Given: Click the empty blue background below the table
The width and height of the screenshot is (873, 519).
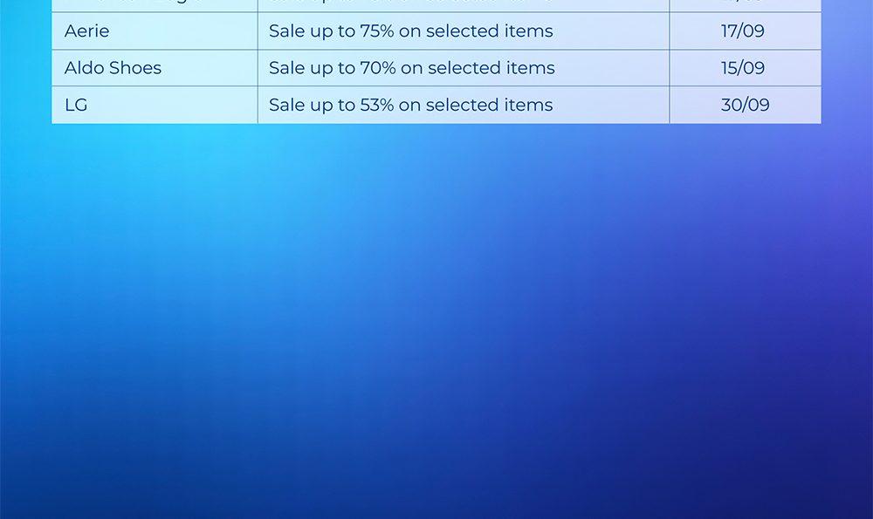Looking at the screenshot, I should [x=436, y=331].
